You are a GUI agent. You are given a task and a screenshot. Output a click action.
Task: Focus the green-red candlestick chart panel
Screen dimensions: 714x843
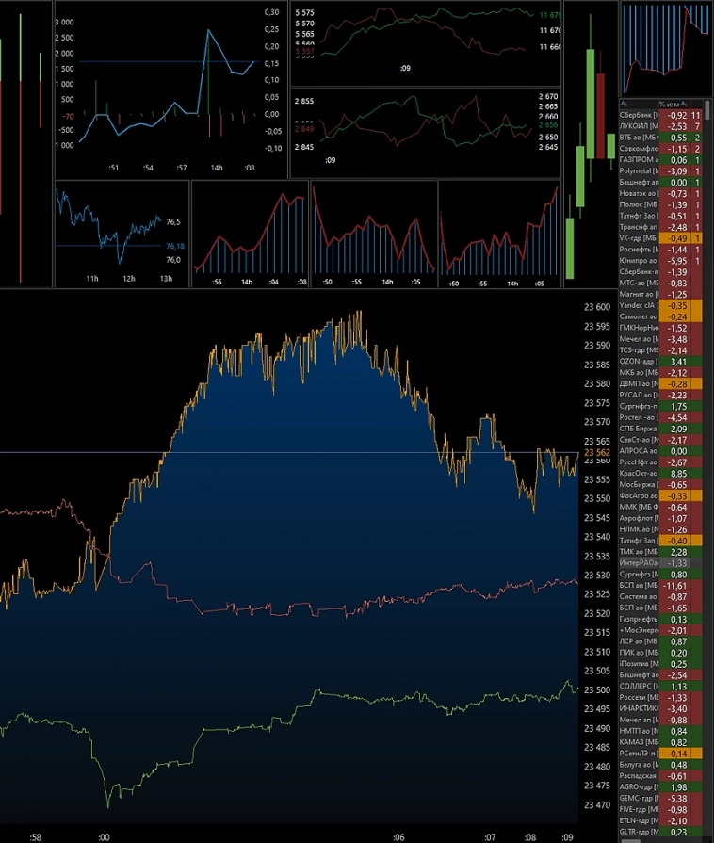pos(590,141)
